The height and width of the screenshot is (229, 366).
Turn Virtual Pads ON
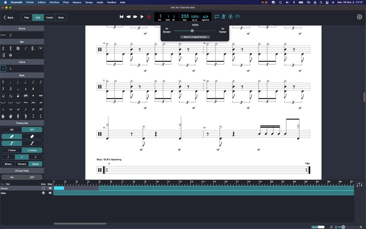12,177
